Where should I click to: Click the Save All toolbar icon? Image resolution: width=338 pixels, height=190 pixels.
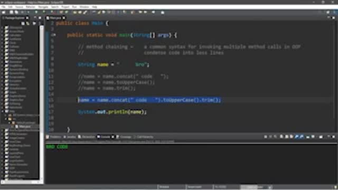[16, 12]
